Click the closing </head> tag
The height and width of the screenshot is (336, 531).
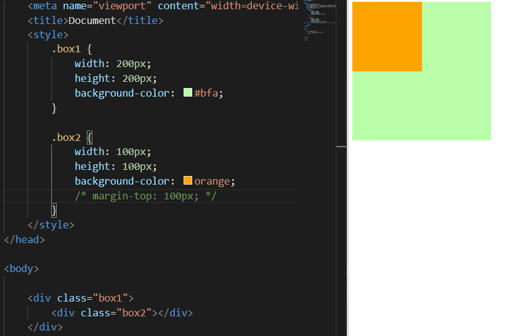coord(25,239)
